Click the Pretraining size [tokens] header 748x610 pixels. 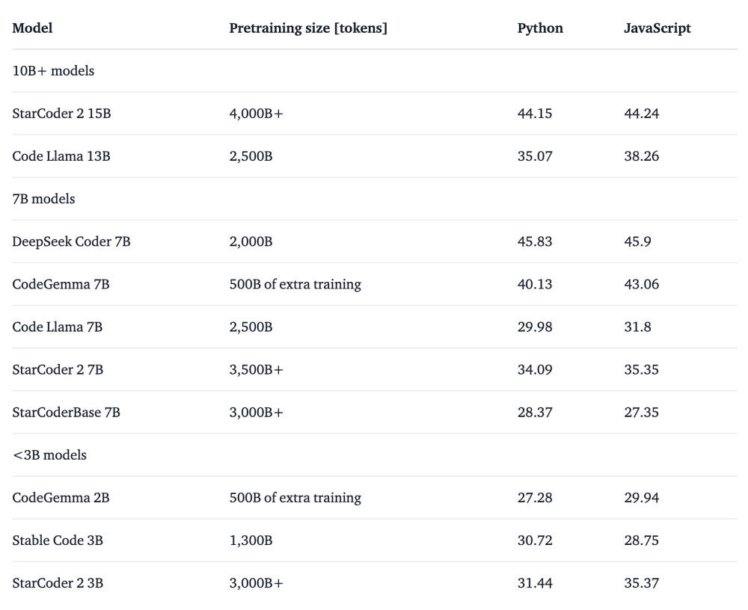click(x=307, y=28)
